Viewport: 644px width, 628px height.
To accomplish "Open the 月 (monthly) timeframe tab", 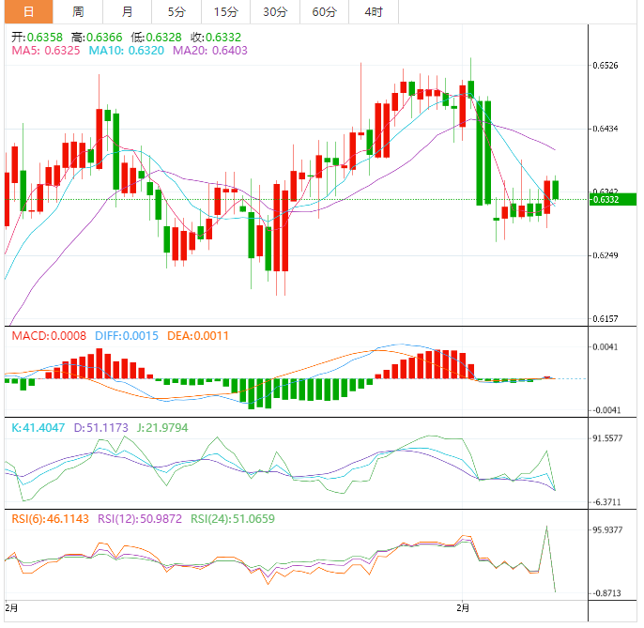I will [127, 12].
